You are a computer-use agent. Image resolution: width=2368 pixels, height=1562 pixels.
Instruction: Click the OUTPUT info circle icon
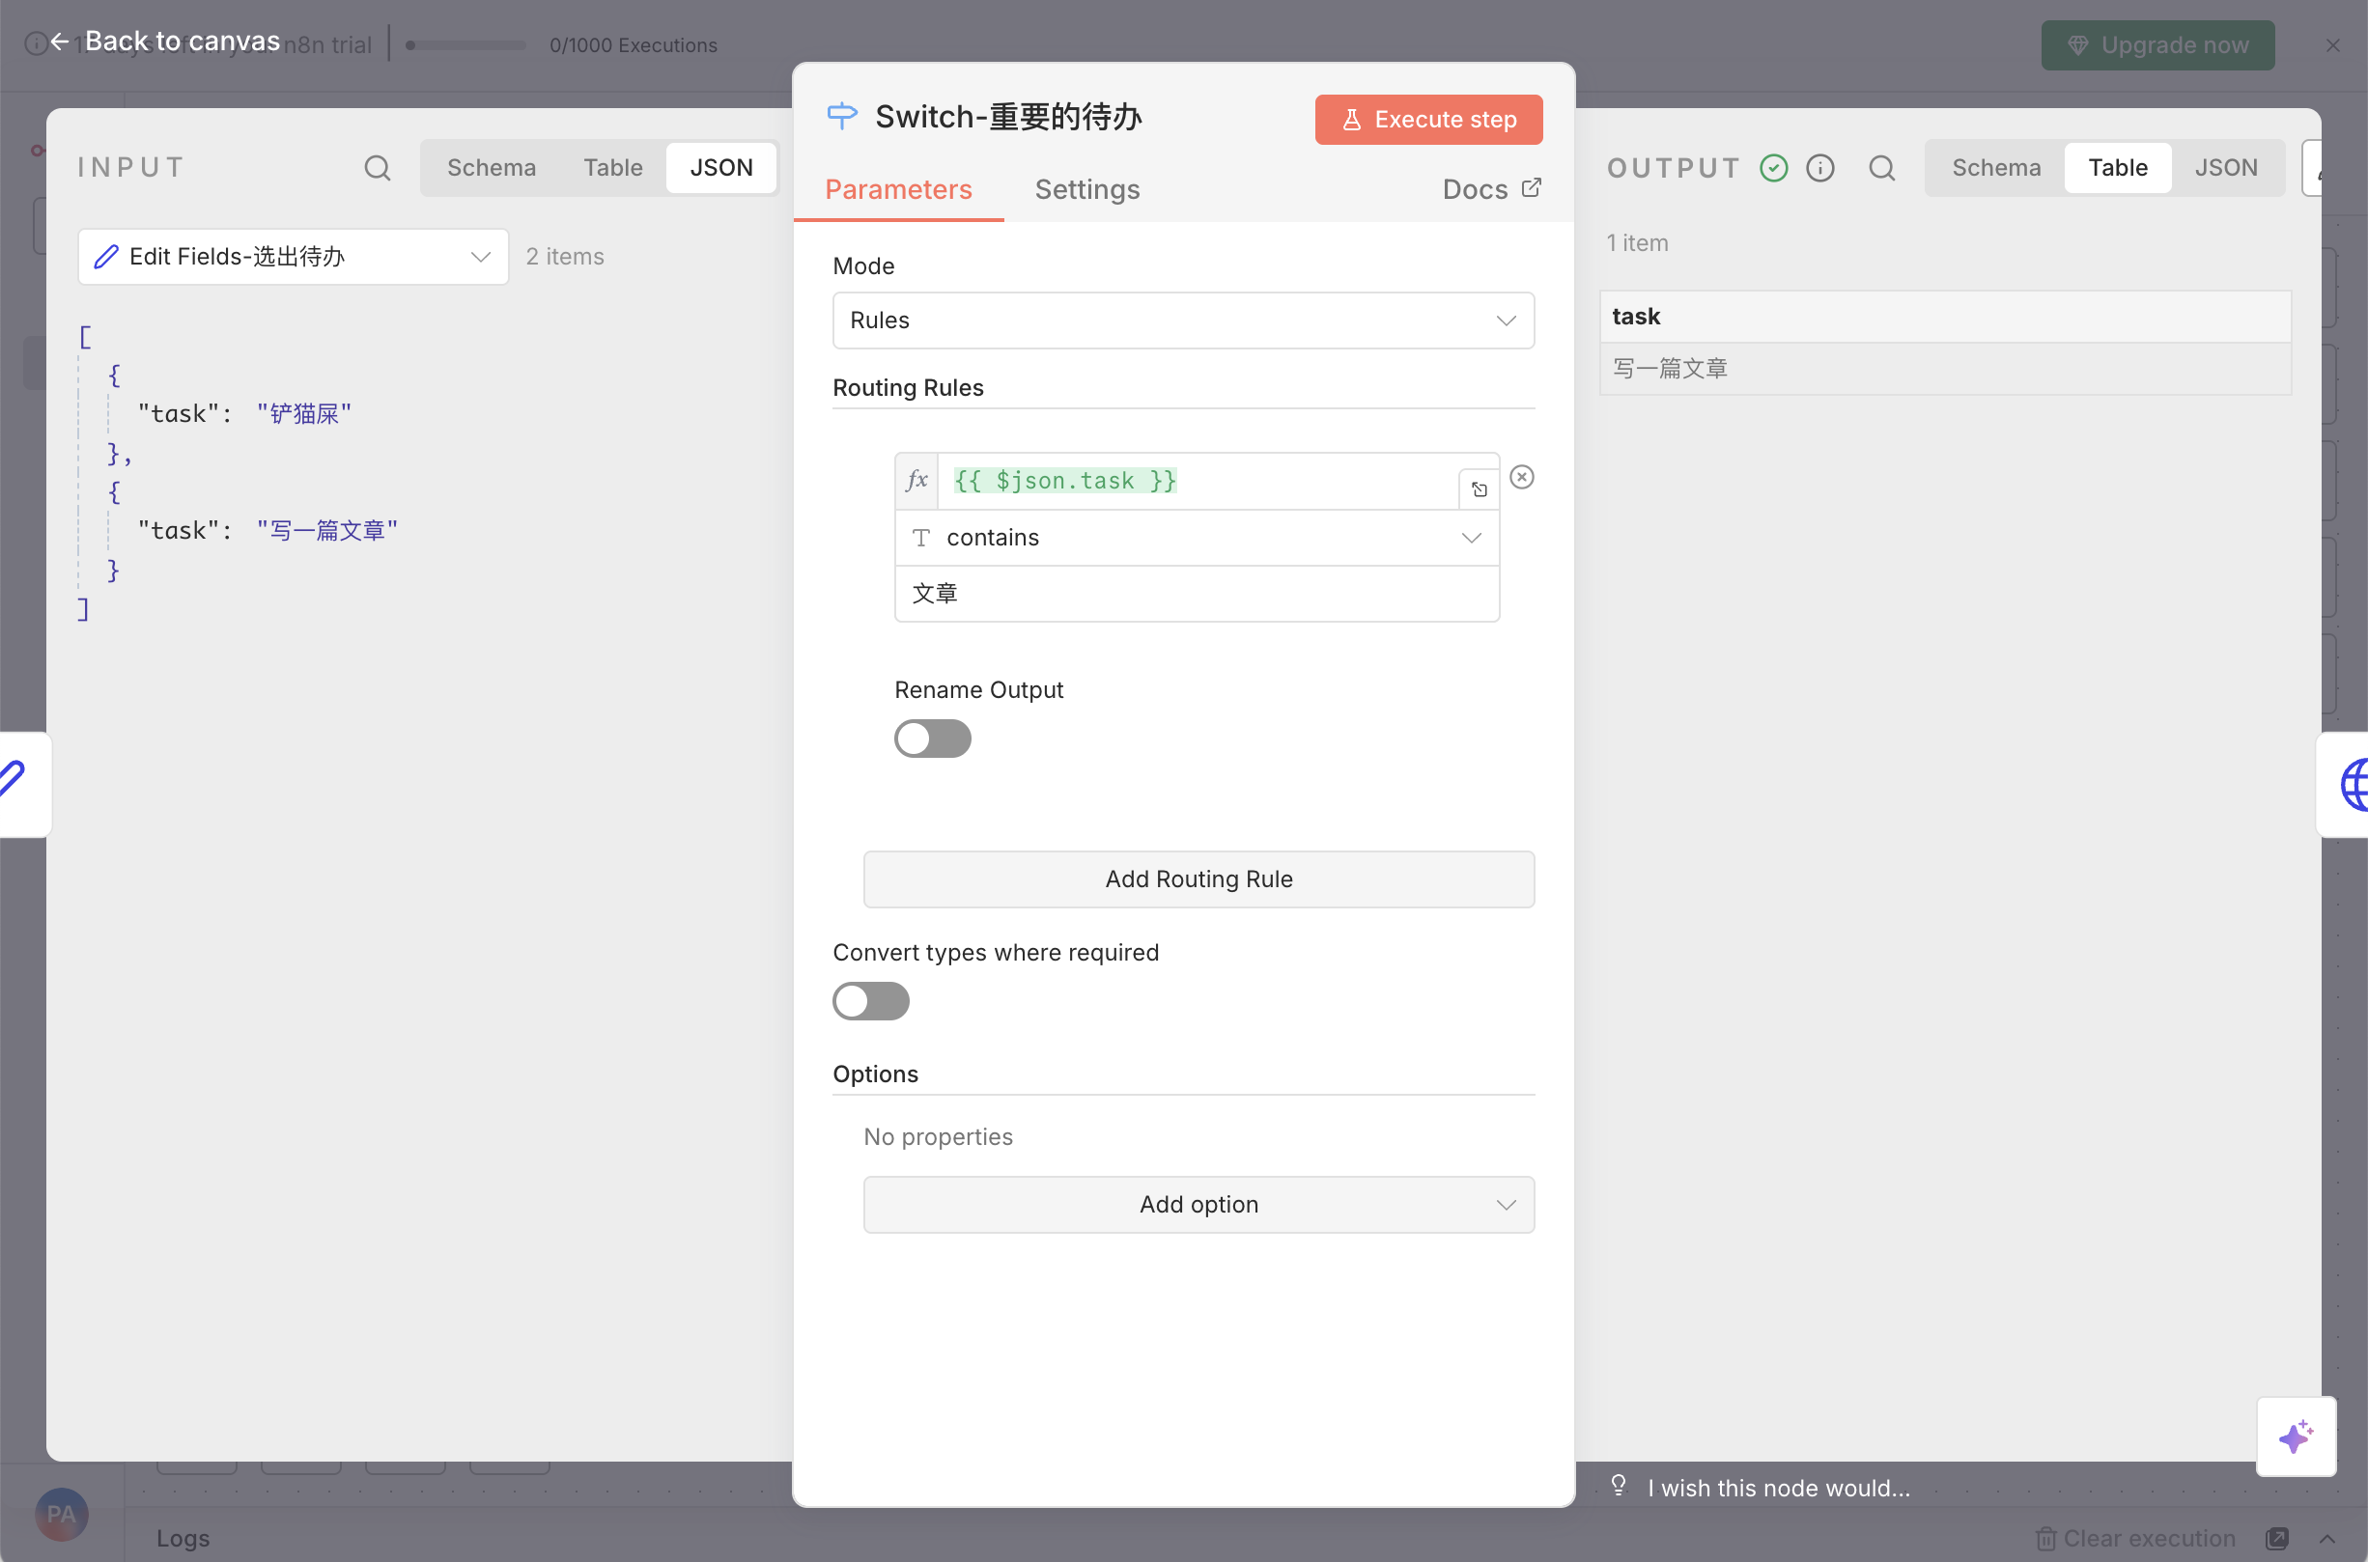1819,167
